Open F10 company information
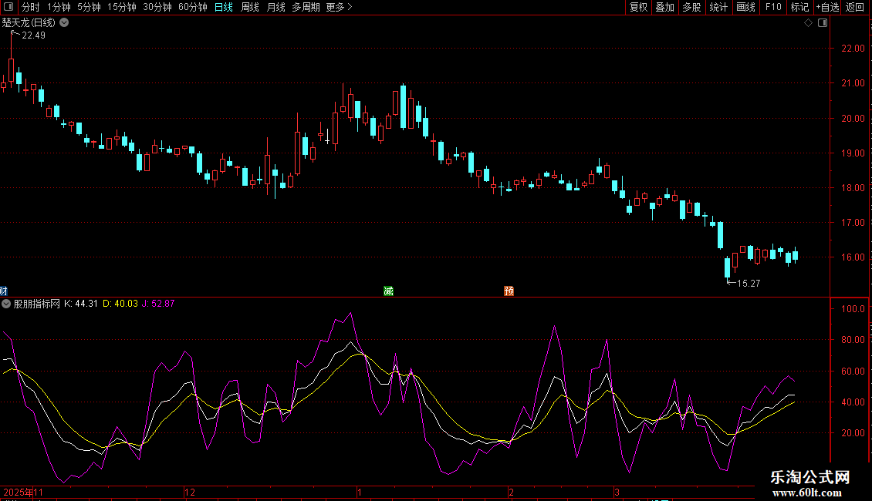 pos(772,8)
